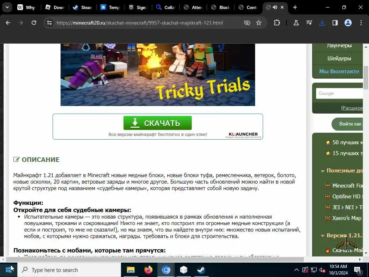Open the Optifine HD sidebar link
The height and width of the screenshot is (277, 369).
coord(347,197)
